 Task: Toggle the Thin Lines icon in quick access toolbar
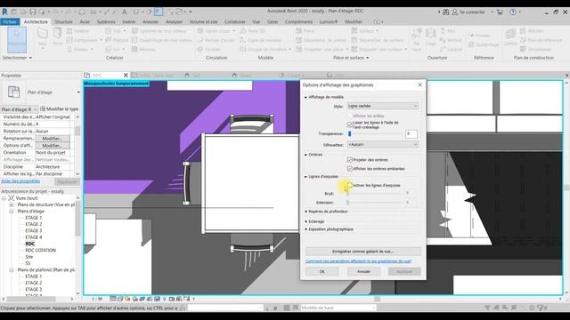[x=159, y=12]
